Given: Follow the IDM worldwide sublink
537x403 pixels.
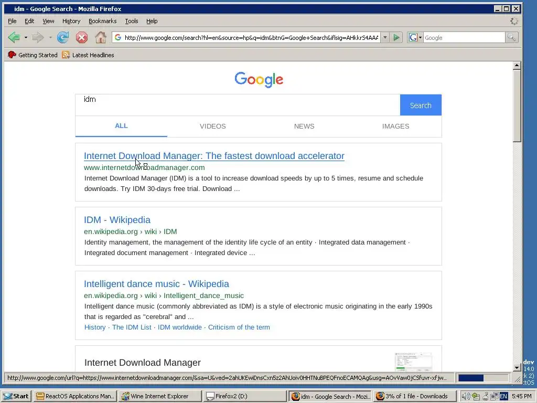Looking at the screenshot, I should coord(179,327).
